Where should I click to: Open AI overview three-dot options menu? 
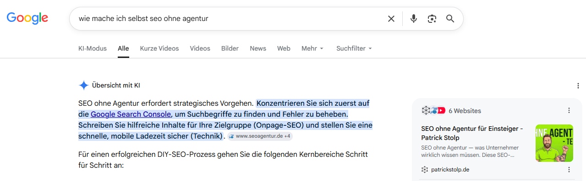coord(578,86)
